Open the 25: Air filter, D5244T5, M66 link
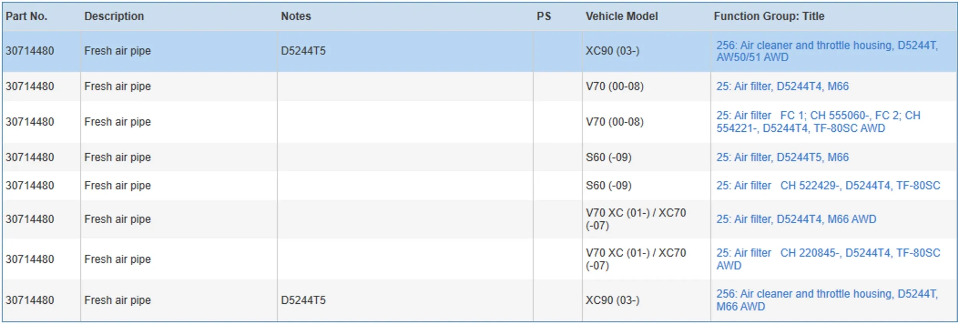Viewport: 958px width, 324px height. coord(782,157)
